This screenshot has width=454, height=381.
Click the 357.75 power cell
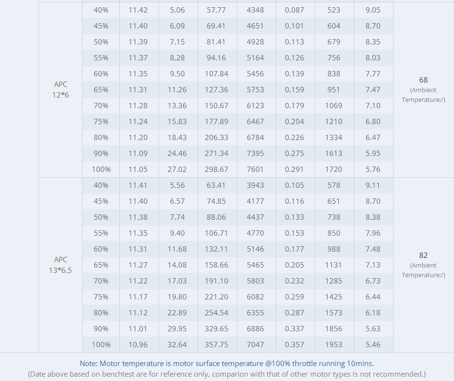pyautogui.click(x=216, y=345)
